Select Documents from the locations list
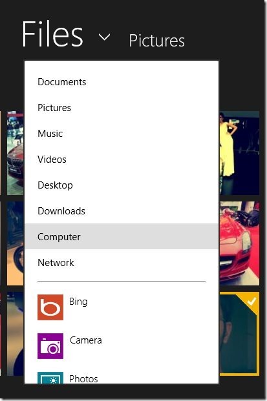The width and height of the screenshot is (267, 401). [x=122, y=82]
